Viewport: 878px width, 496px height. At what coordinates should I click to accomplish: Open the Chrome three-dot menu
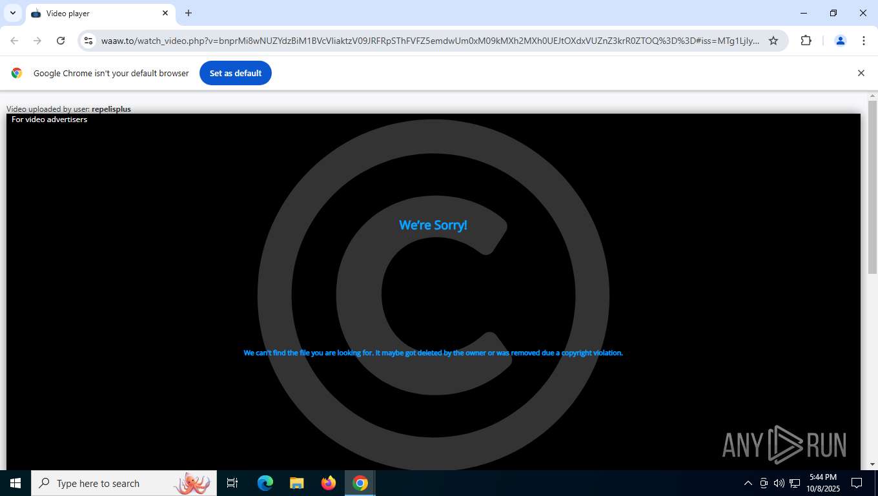point(864,41)
